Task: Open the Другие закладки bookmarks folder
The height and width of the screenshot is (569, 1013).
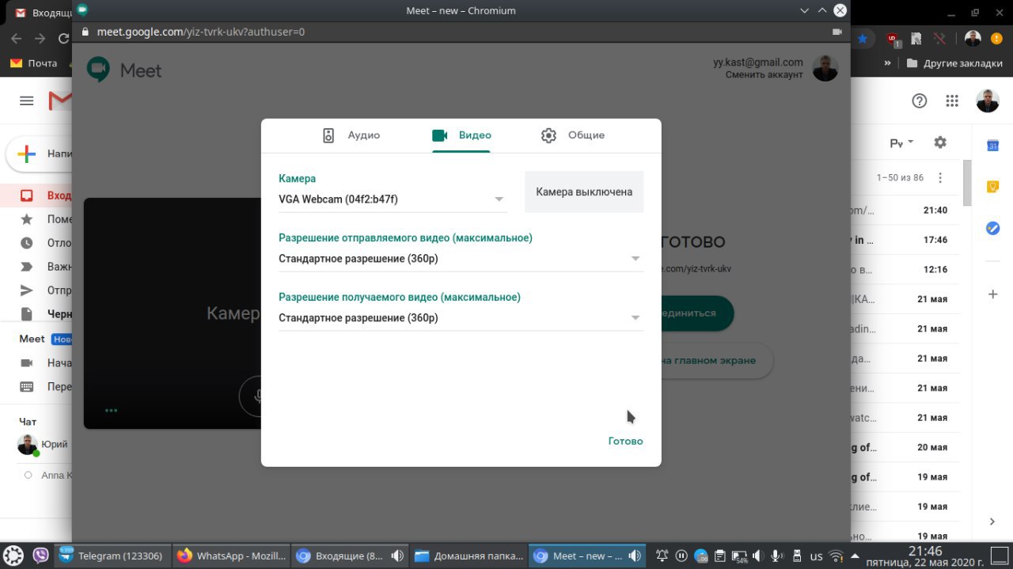Action: tap(954, 63)
